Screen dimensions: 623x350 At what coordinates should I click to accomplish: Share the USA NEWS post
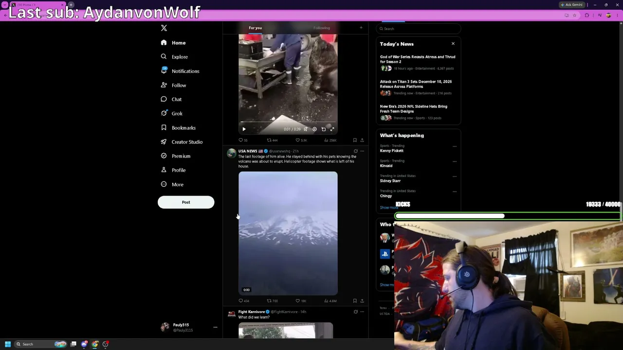(x=362, y=301)
